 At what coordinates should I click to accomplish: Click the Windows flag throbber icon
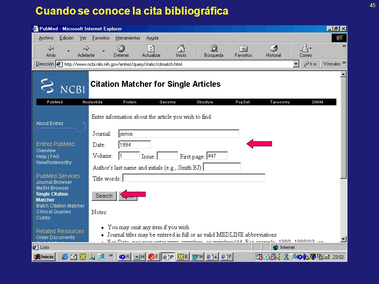coord(339,38)
